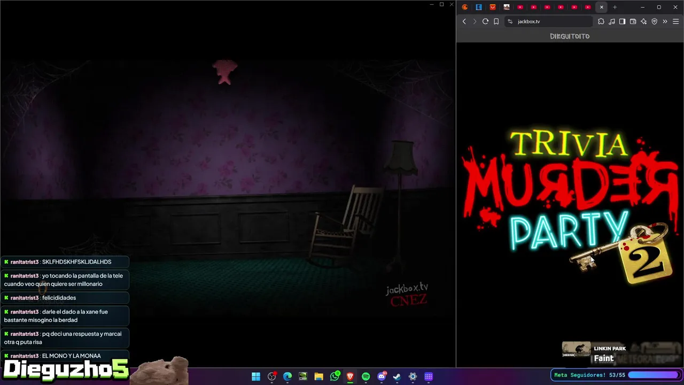Open a new browser tab

coord(615,7)
